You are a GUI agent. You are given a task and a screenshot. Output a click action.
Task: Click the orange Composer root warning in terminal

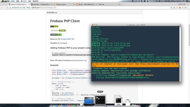click(x=135, y=65)
